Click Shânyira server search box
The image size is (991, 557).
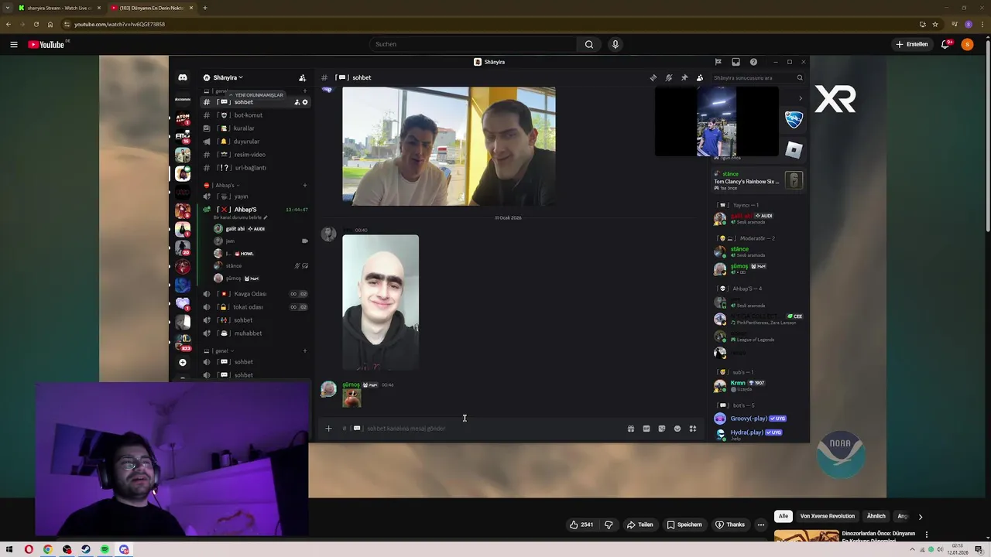pos(757,77)
